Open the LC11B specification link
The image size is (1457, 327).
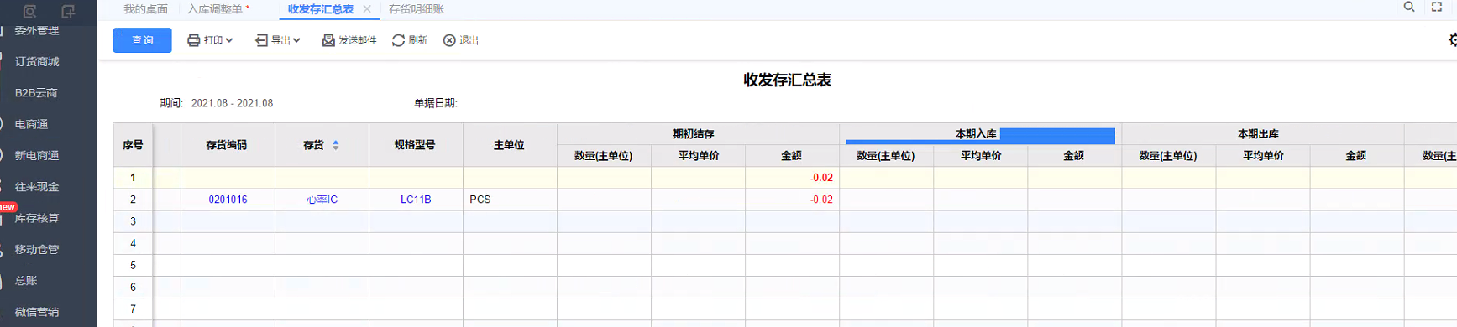coord(416,200)
